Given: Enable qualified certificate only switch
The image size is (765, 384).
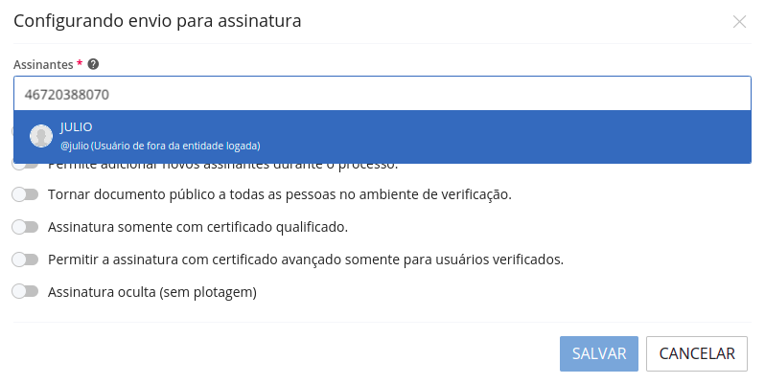Looking at the screenshot, I should [x=25, y=227].
